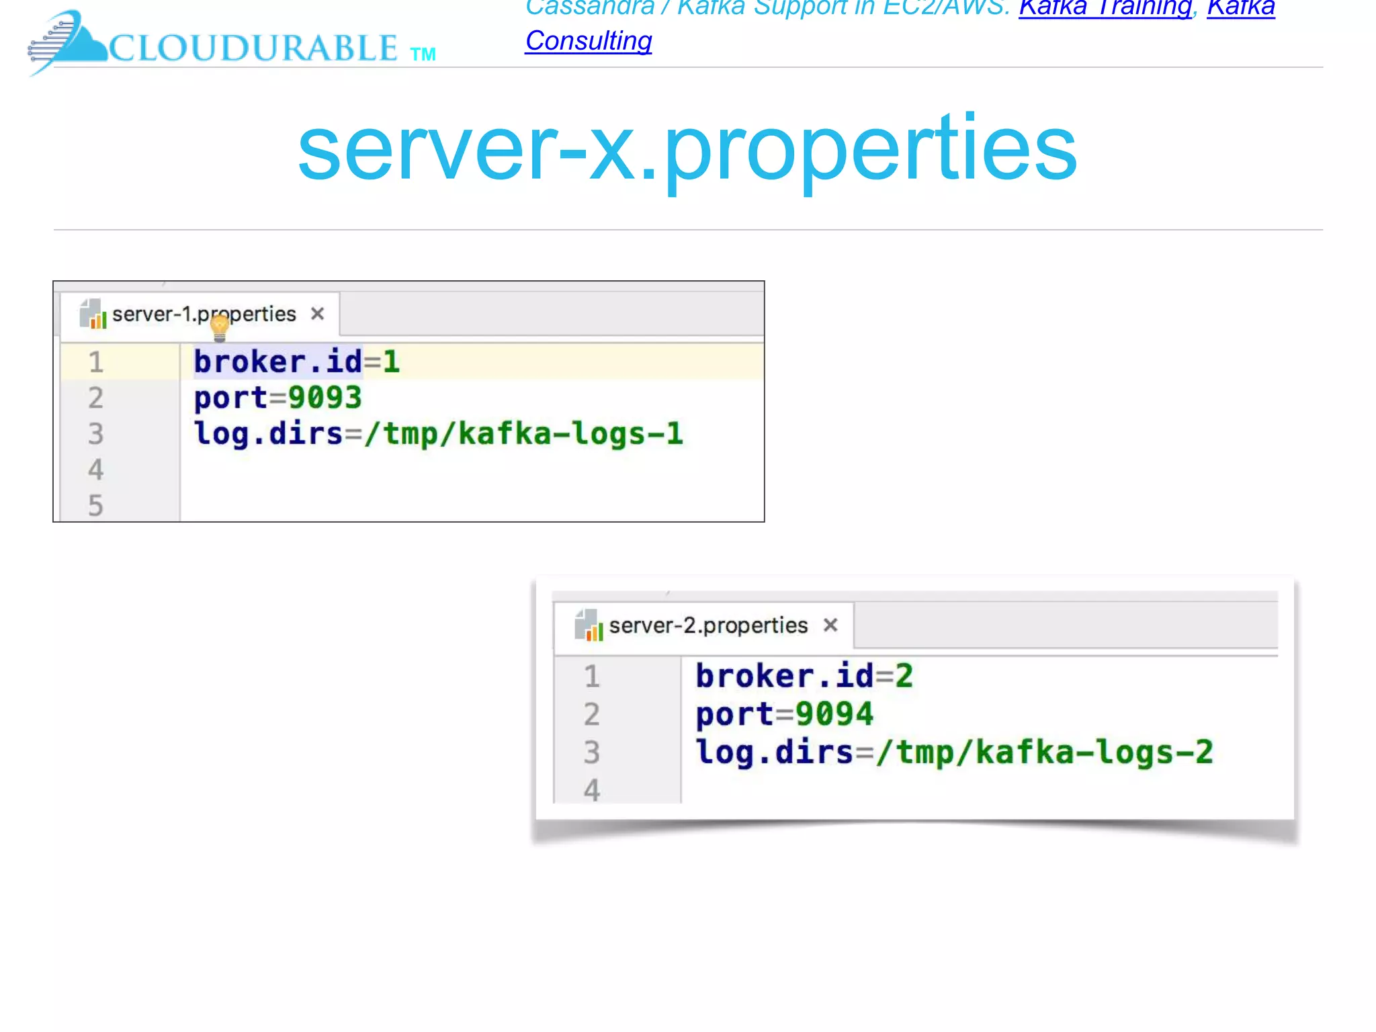This screenshot has width=1376, height=1032.
Task: Click log.dirs kafka-logs-1 line
Action: 438,433
